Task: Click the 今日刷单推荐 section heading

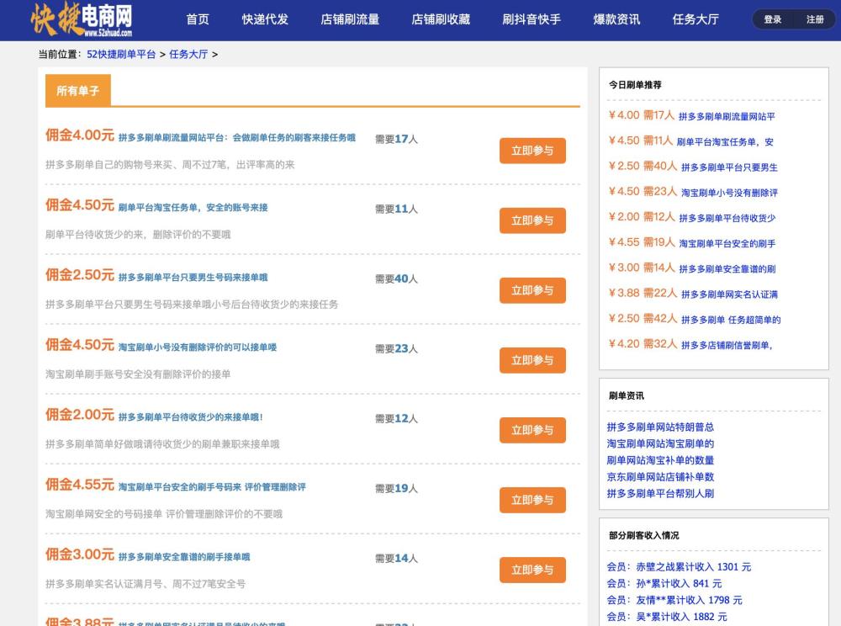Action: click(x=635, y=85)
